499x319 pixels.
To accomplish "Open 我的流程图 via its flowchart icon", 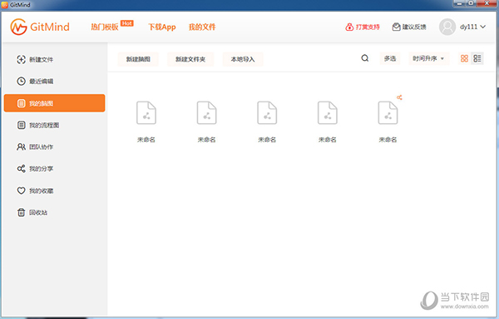I will [21, 125].
